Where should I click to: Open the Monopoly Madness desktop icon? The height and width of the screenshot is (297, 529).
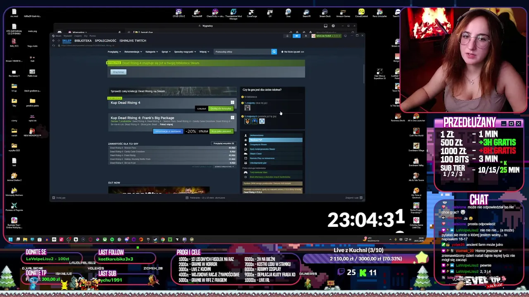click(14, 192)
